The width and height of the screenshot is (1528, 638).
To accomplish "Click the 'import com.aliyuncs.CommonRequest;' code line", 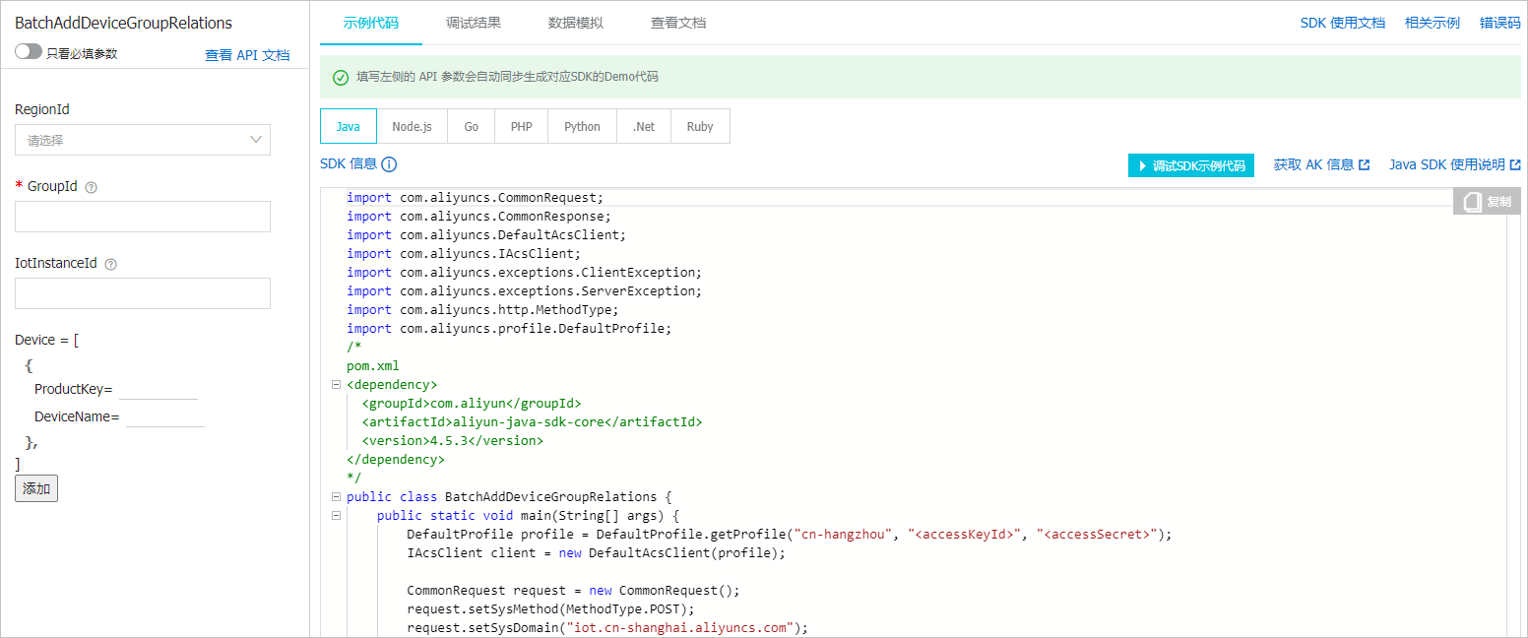I will [475, 197].
